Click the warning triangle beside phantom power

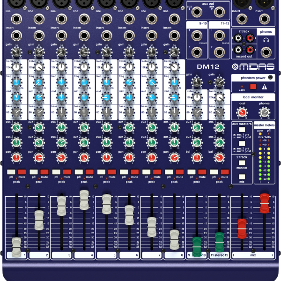point(265,87)
